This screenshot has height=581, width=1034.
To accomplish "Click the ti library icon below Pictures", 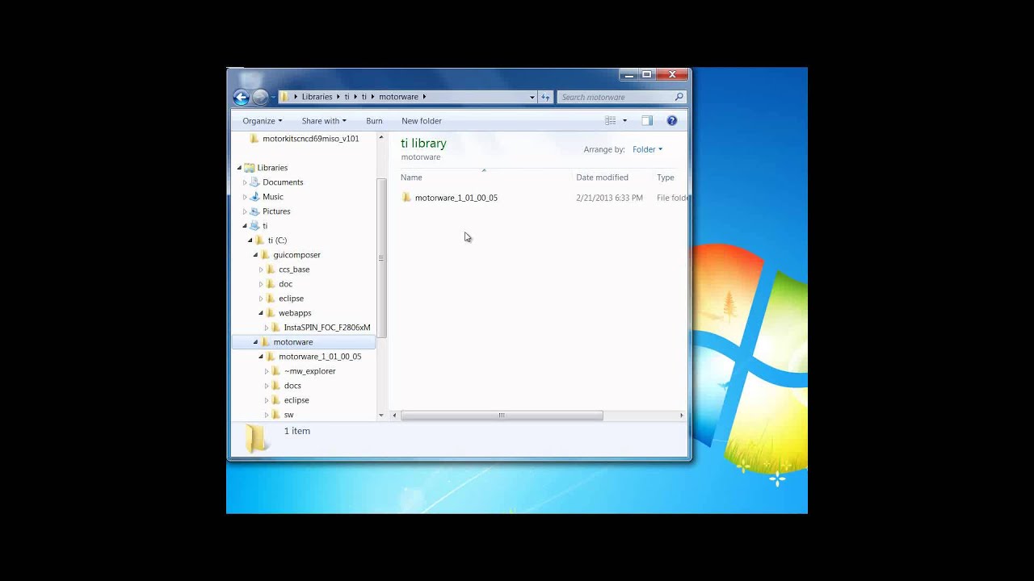I will pos(255,226).
